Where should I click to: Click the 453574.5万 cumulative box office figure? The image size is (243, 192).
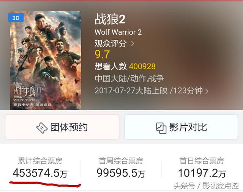(x=40, y=173)
